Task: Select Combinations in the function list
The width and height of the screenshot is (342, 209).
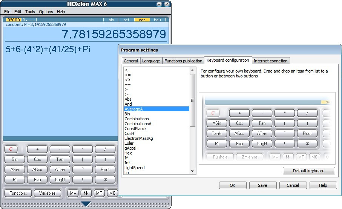Action: click(x=156, y=119)
